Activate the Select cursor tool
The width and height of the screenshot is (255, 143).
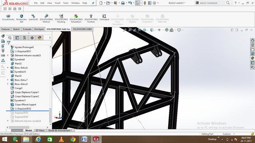tap(137, 3)
